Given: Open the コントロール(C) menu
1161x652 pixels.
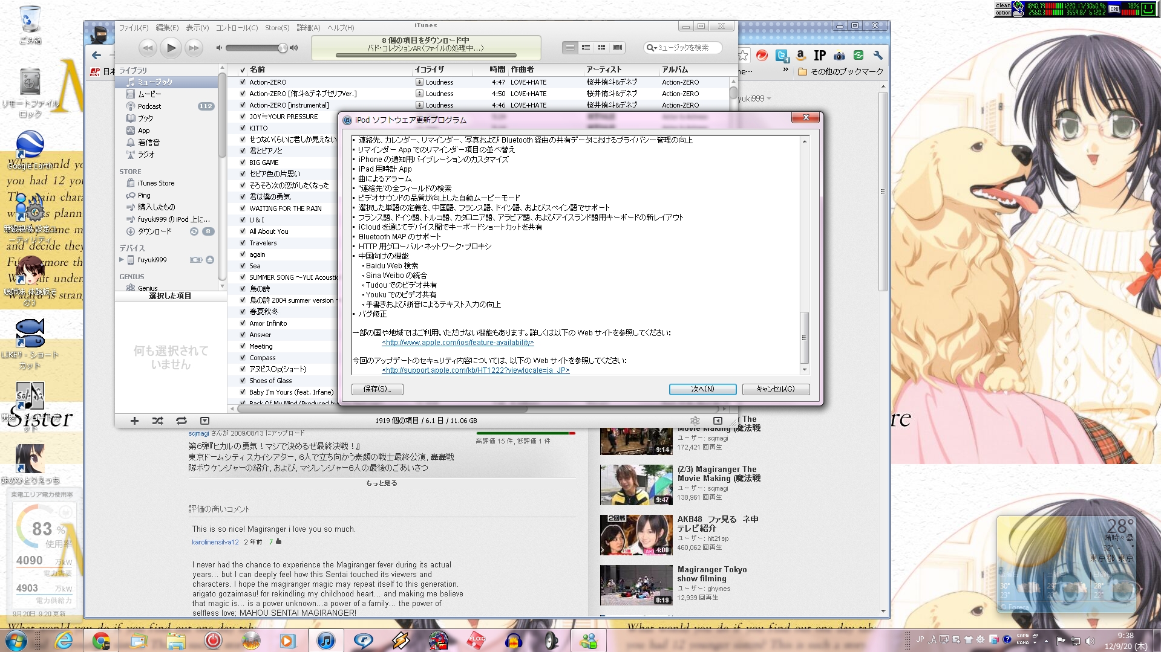Looking at the screenshot, I should (x=237, y=28).
